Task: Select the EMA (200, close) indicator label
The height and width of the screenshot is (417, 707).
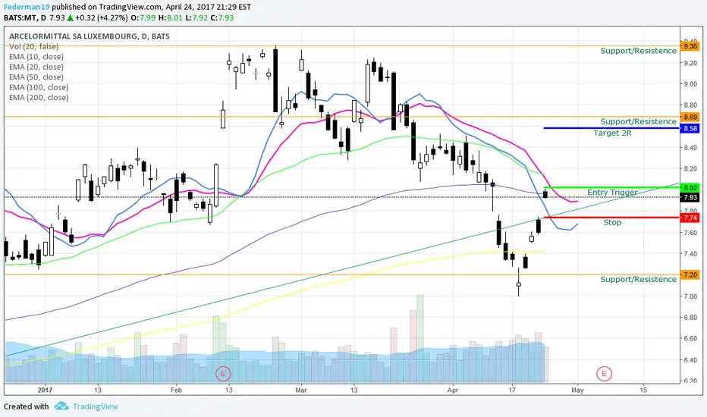Action: 39,97
